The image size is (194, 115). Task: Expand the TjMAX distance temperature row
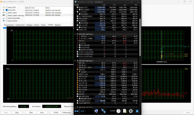coord(77,39)
